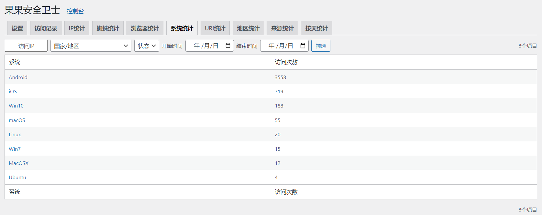
Task: Click the bottom 系统 footer header
Action: [15, 192]
